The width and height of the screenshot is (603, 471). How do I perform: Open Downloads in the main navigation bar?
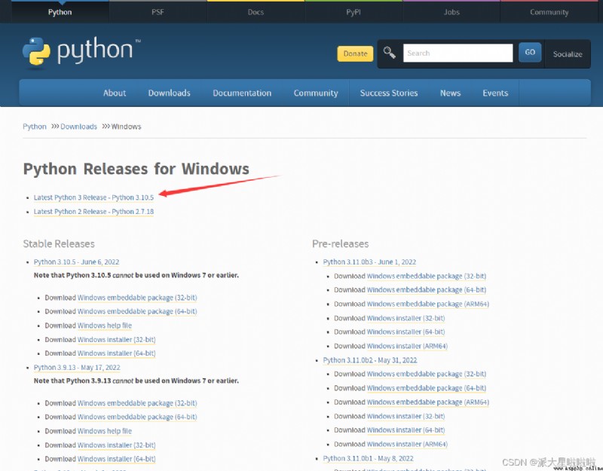pyautogui.click(x=169, y=93)
